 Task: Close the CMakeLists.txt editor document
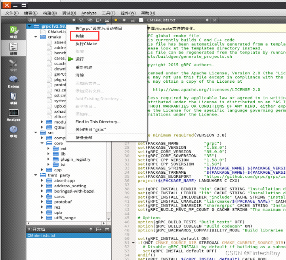(215, 20)
